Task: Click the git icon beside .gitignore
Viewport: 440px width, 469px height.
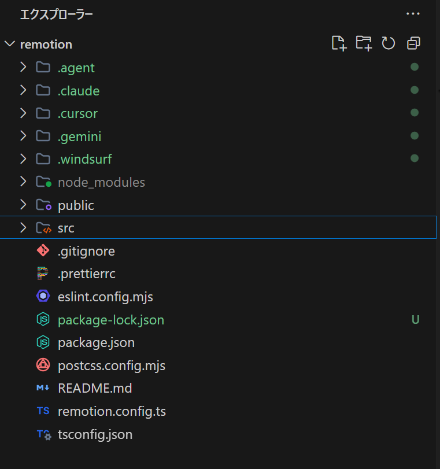Action: (43, 251)
